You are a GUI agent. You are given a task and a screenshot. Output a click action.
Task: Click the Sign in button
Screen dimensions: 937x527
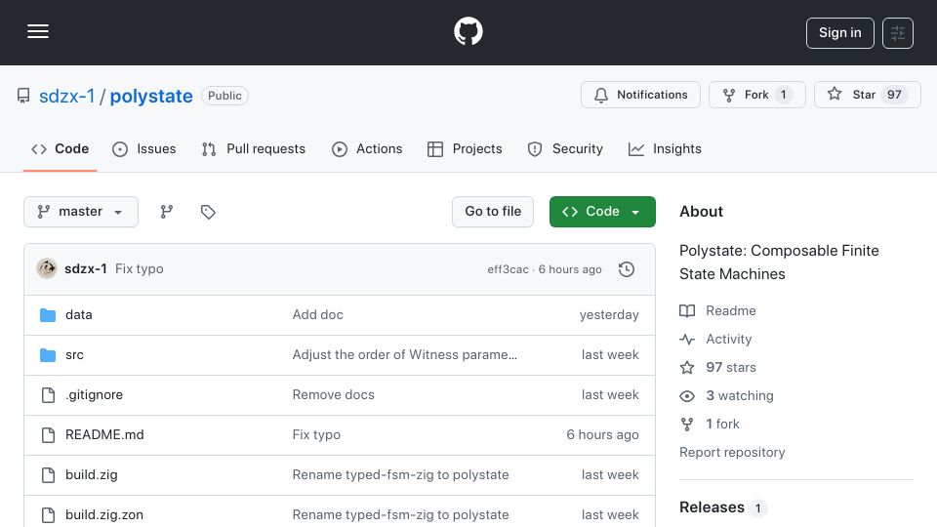[x=839, y=33]
